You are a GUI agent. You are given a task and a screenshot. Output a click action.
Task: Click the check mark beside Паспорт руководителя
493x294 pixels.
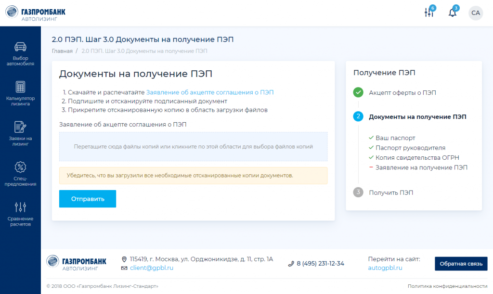[371, 148]
